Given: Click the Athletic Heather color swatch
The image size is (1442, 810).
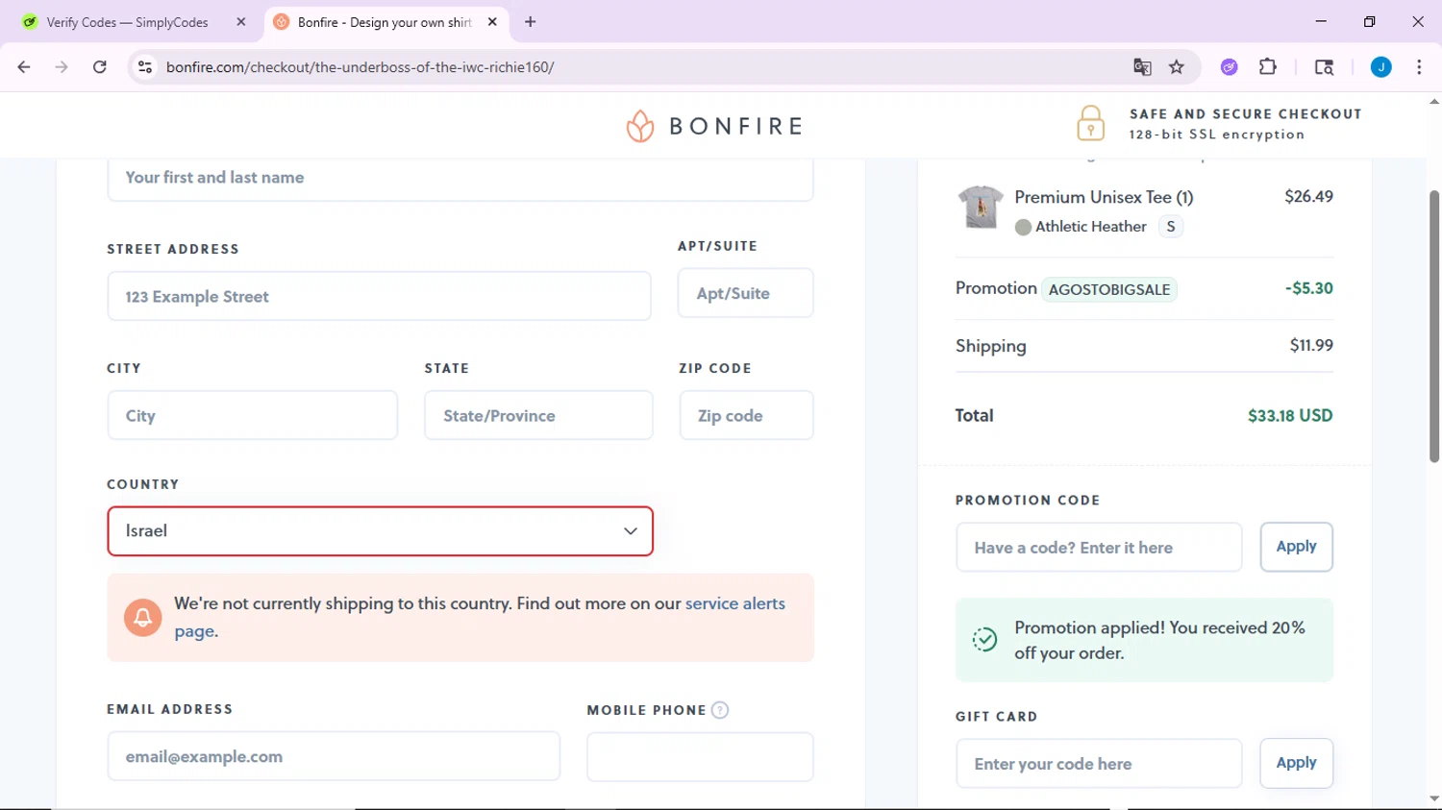Looking at the screenshot, I should 1023,227.
